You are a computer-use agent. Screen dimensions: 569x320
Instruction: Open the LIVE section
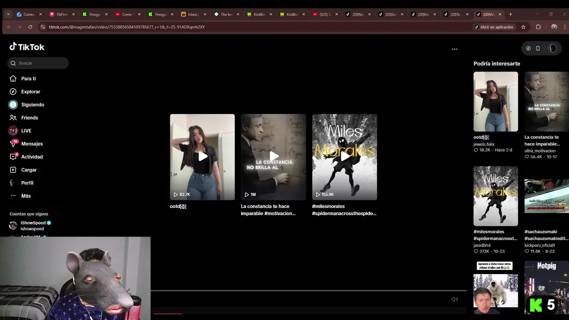click(x=26, y=131)
